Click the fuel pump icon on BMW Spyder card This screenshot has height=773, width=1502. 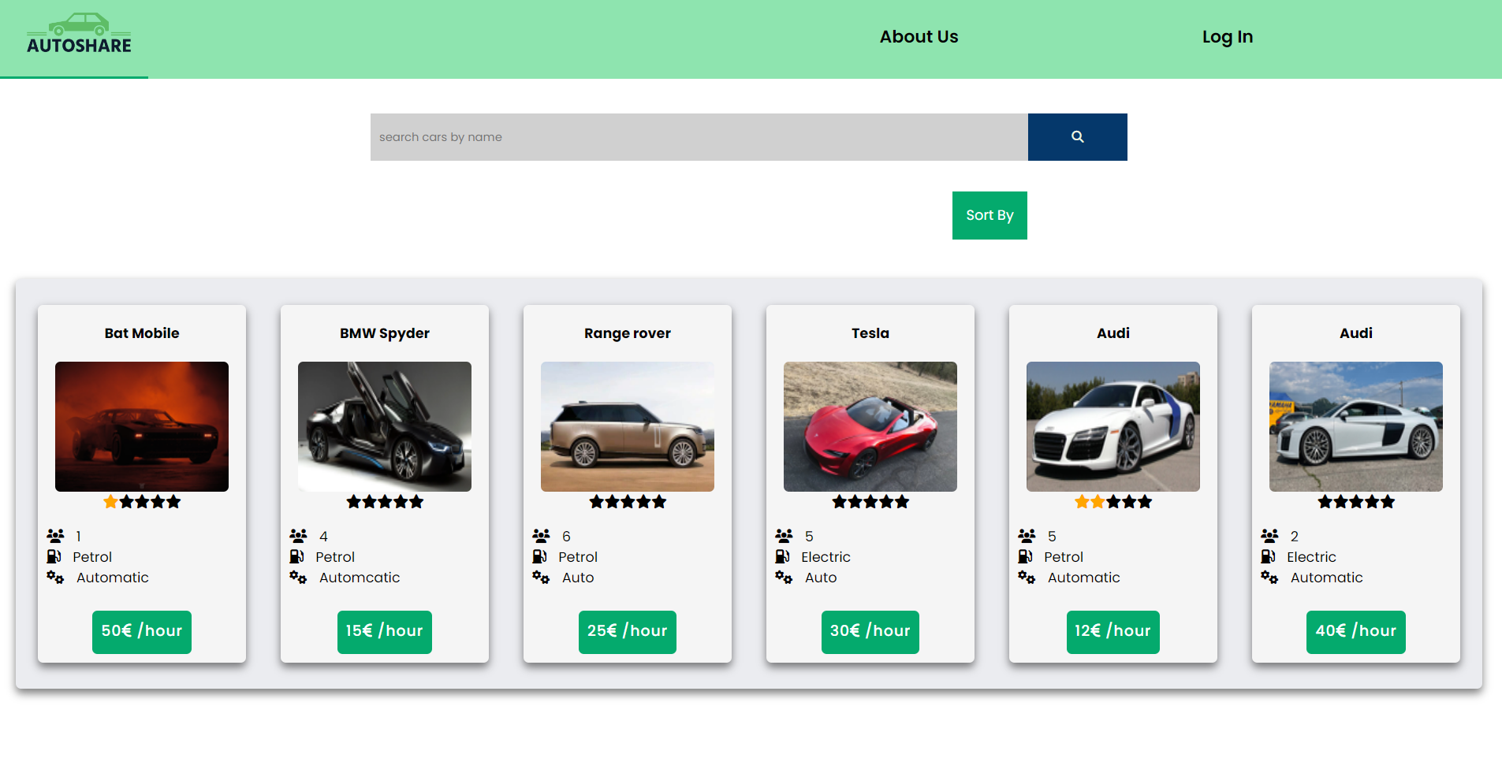296,556
